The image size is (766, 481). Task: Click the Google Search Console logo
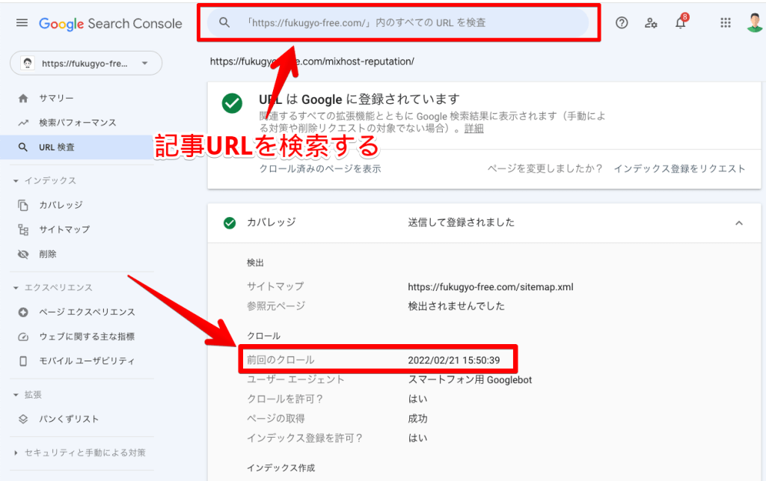111,23
